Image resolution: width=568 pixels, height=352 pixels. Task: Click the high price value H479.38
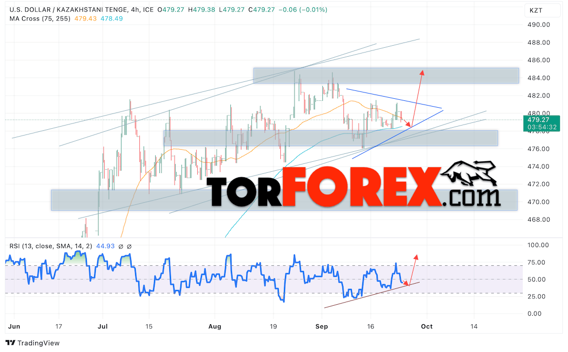tap(202, 10)
